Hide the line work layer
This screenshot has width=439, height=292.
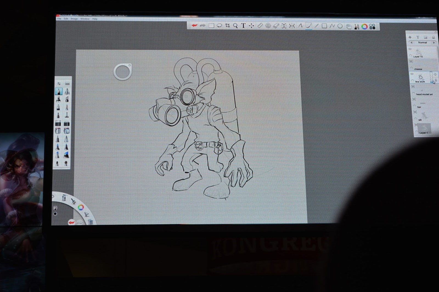coord(412,74)
